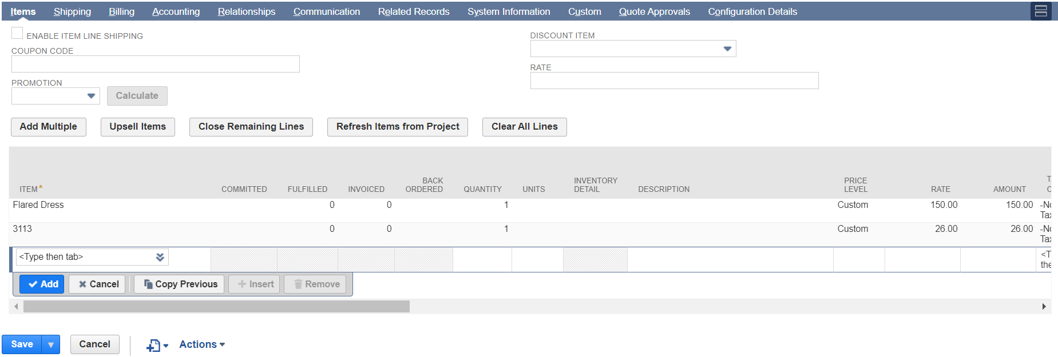Expand the Discount Item dropdown

pos(727,49)
